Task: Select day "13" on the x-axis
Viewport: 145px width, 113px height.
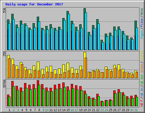Action: click(x=59, y=110)
